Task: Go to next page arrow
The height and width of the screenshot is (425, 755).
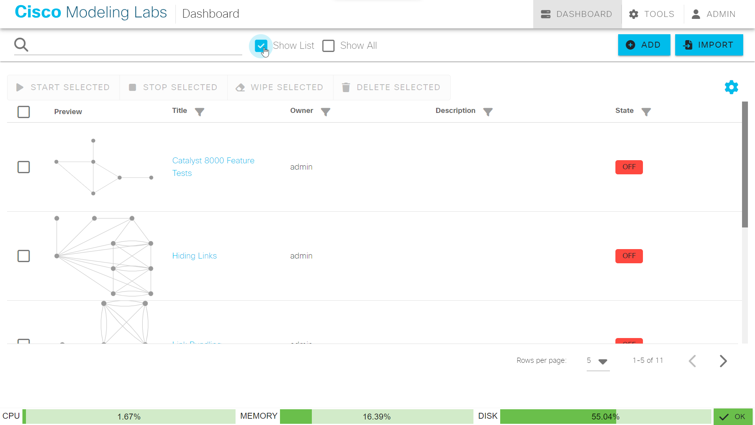Action: [723, 361]
